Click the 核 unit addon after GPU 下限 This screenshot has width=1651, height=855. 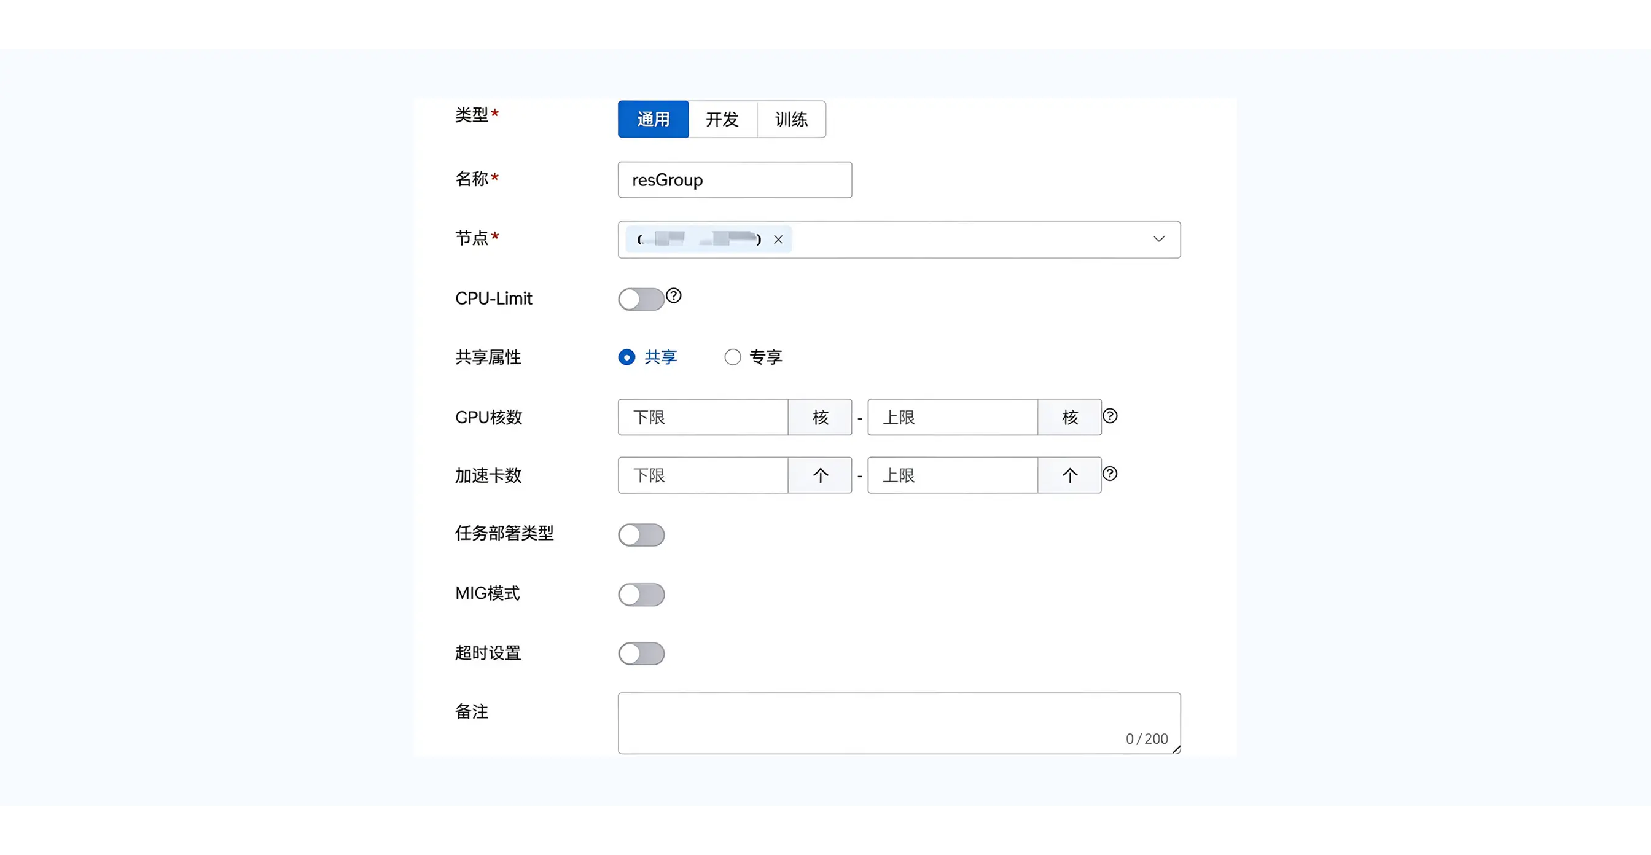click(821, 417)
